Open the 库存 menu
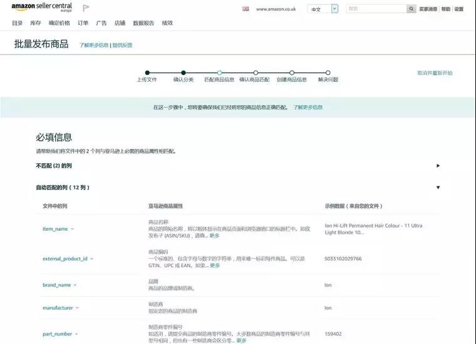 coord(36,23)
